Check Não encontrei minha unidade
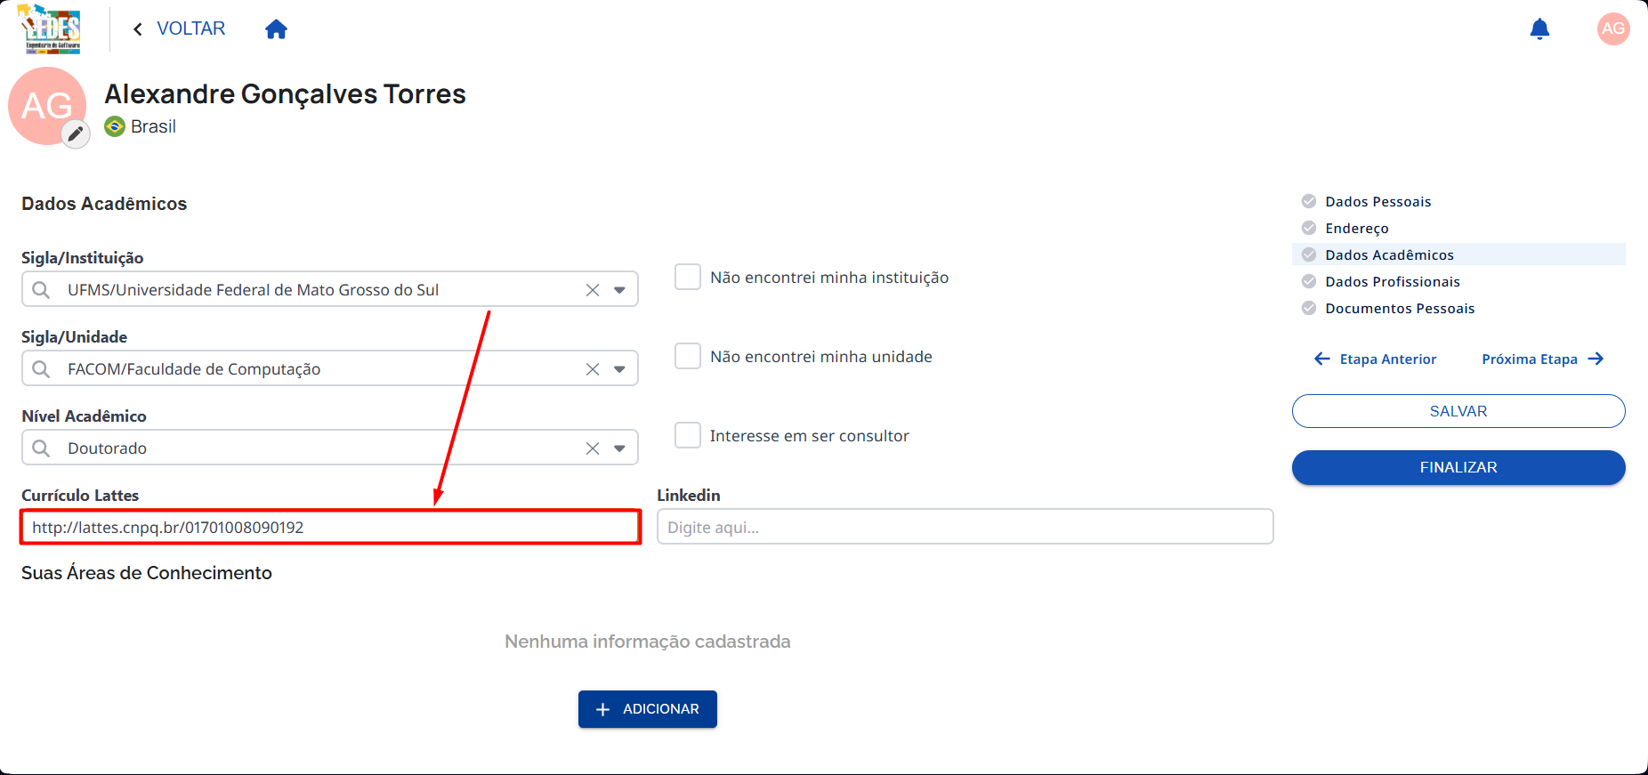This screenshot has height=775, width=1648. pos(688,356)
